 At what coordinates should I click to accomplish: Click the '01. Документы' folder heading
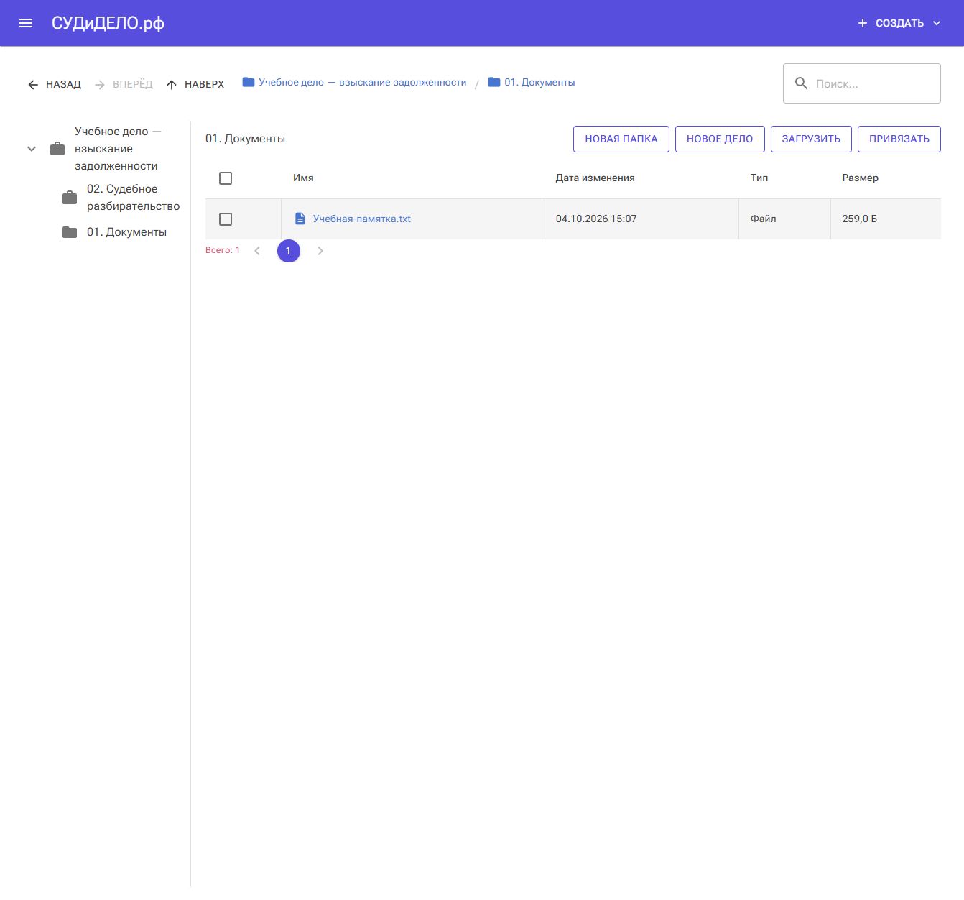[246, 139]
